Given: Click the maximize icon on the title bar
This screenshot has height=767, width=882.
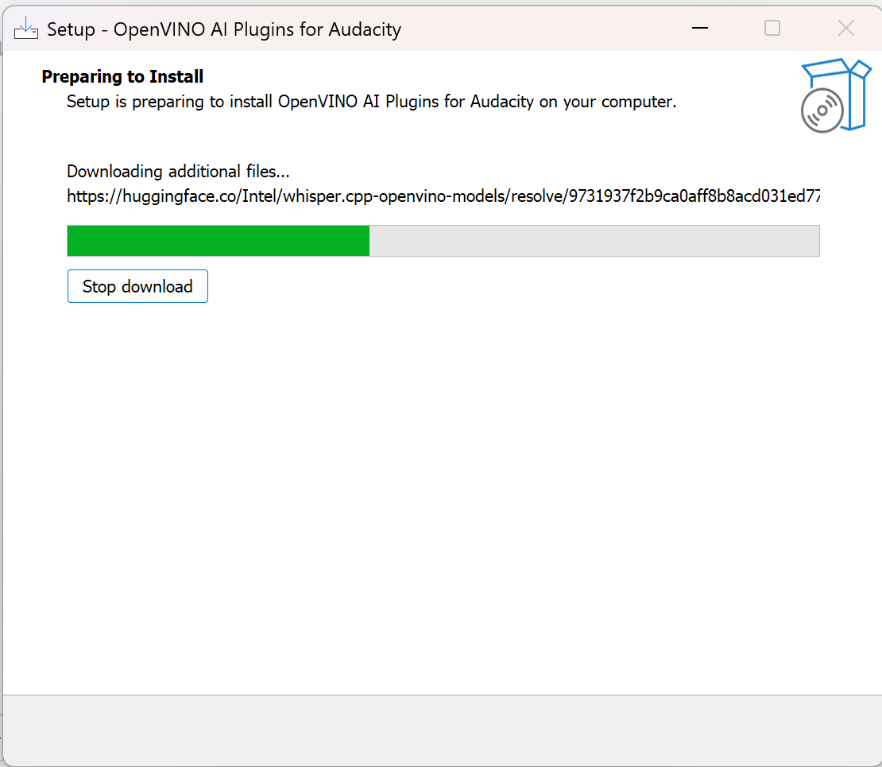Looking at the screenshot, I should 772,28.
